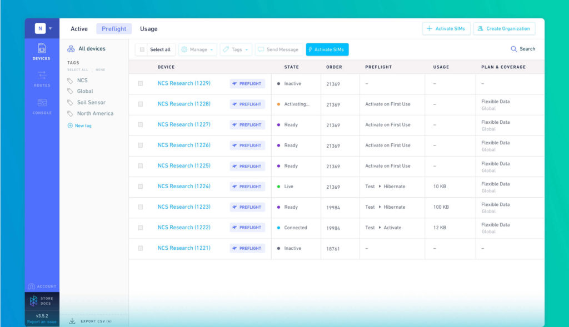Click the blue Activate SIMs toolbar button

click(x=327, y=49)
